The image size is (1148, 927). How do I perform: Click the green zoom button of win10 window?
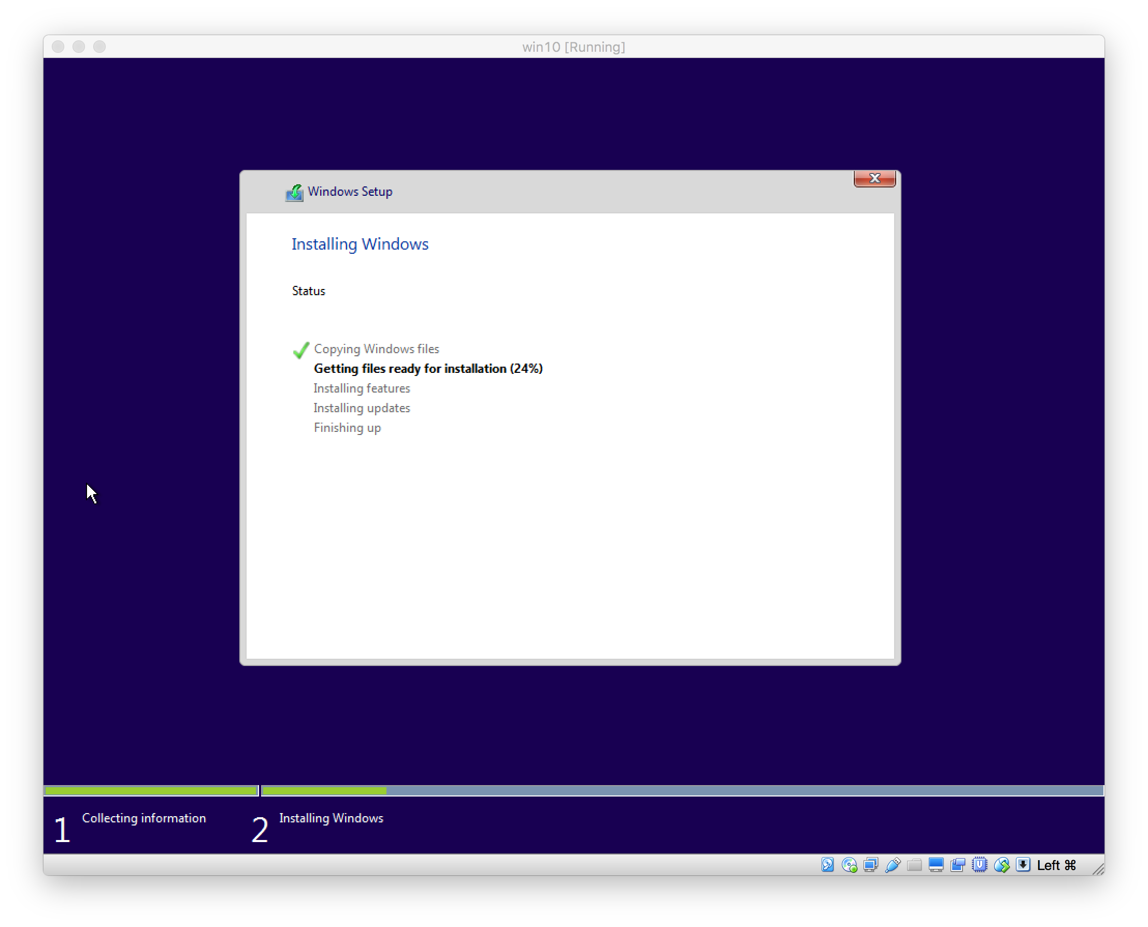point(100,47)
